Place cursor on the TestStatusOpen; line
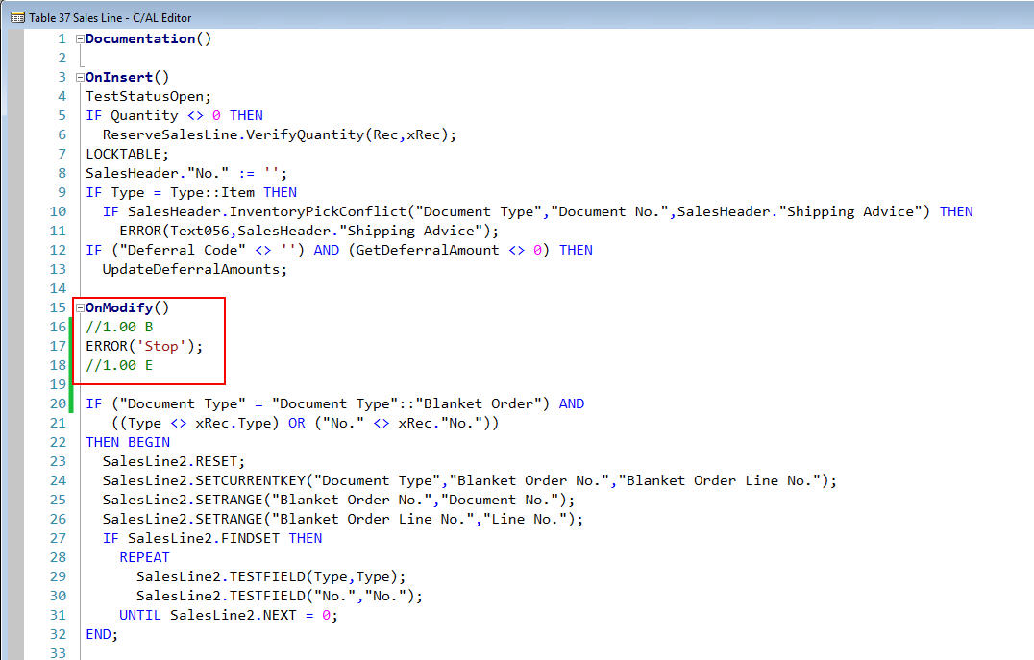 [x=148, y=96]
